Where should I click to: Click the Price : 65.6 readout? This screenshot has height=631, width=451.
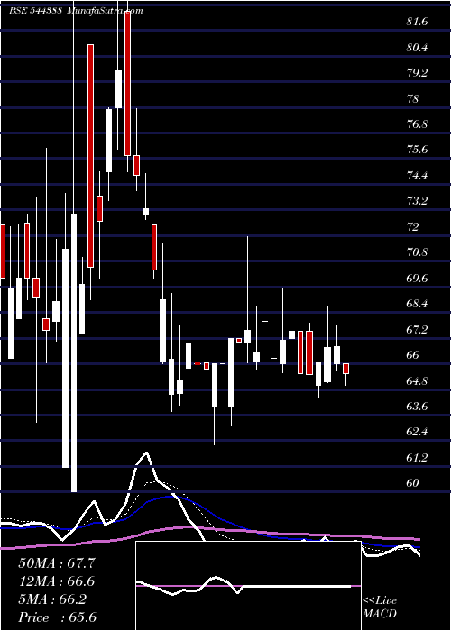coord(57,617)
